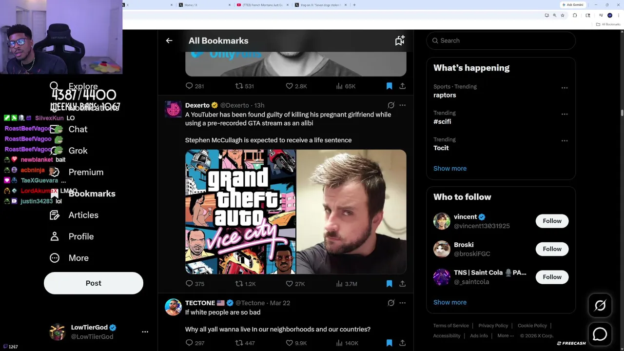624x351 pixels.
Task: Open options for the Tocit trend
Action: point(565,140)
